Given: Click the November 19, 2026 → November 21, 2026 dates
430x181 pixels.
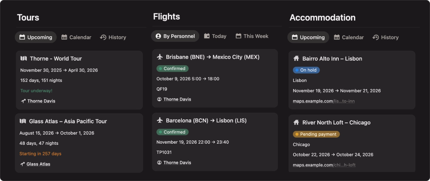Looking at the screenshot, I should pos(337,91).
